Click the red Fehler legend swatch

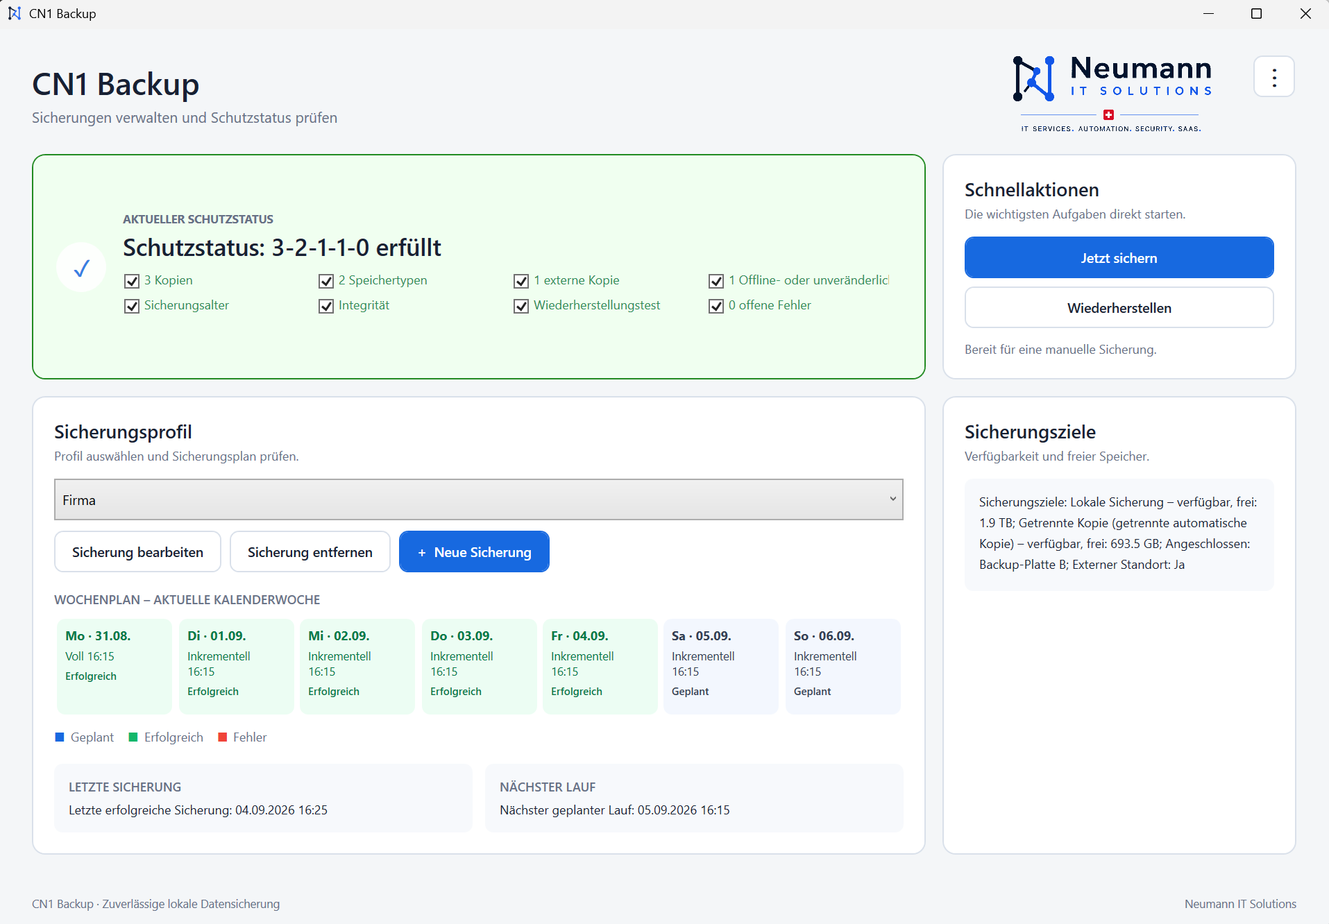point(223,737)
